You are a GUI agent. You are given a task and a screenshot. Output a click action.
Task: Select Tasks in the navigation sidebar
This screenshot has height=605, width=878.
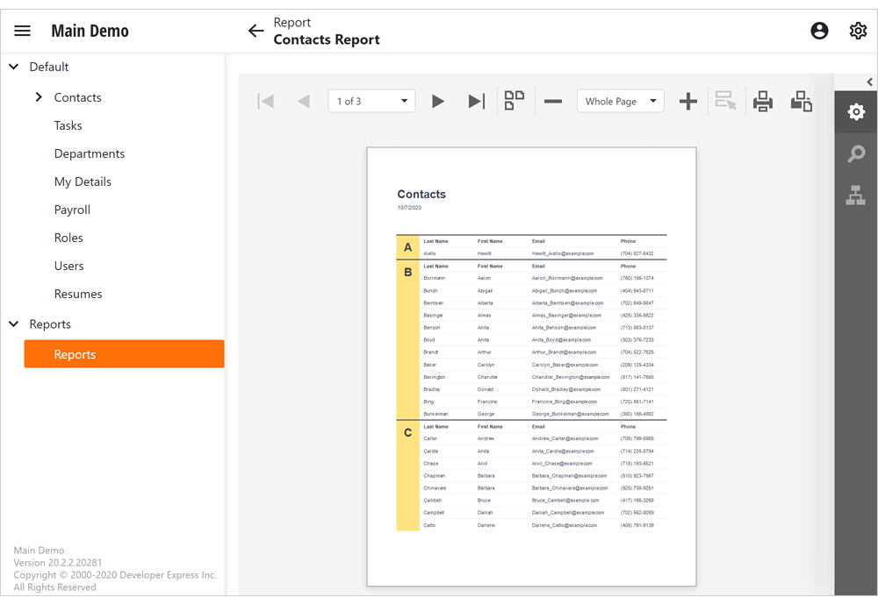click(68, 125)
